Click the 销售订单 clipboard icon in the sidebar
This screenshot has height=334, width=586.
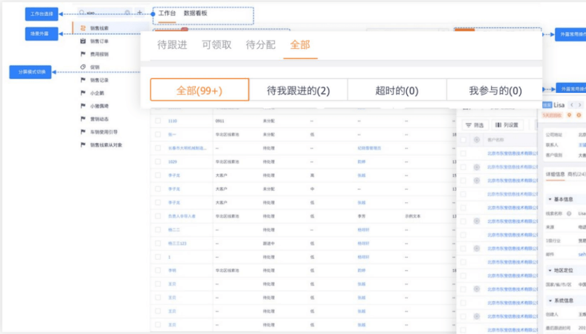[x=83, y=41]
